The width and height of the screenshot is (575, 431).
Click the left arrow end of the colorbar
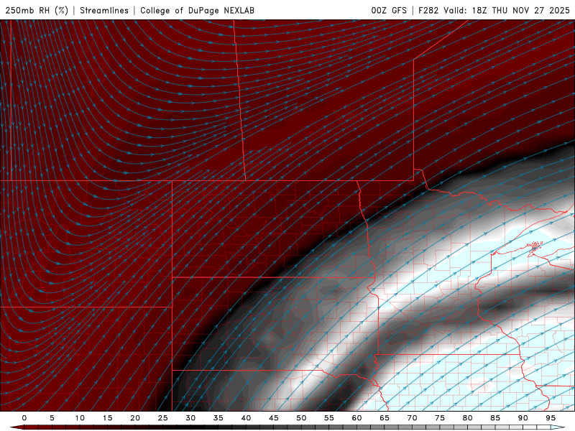point(17,427)
